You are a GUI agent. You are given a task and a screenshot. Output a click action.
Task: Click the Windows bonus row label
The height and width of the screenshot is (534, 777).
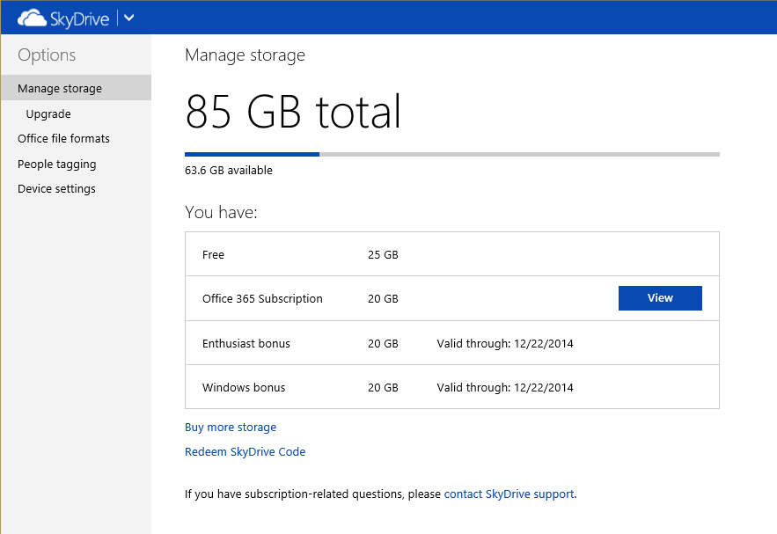(244, 388)
